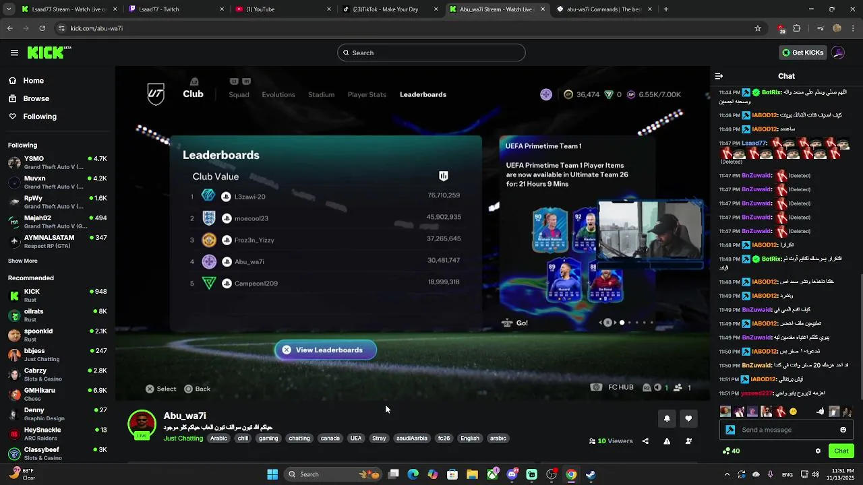The image size is (863, 485).
Task: Open YSMO channel in Following list
Action: click(x=57, y=162)
